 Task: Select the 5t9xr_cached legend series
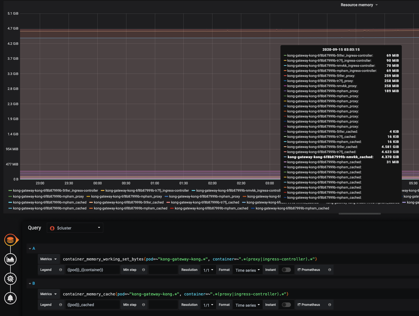(129, 202)
